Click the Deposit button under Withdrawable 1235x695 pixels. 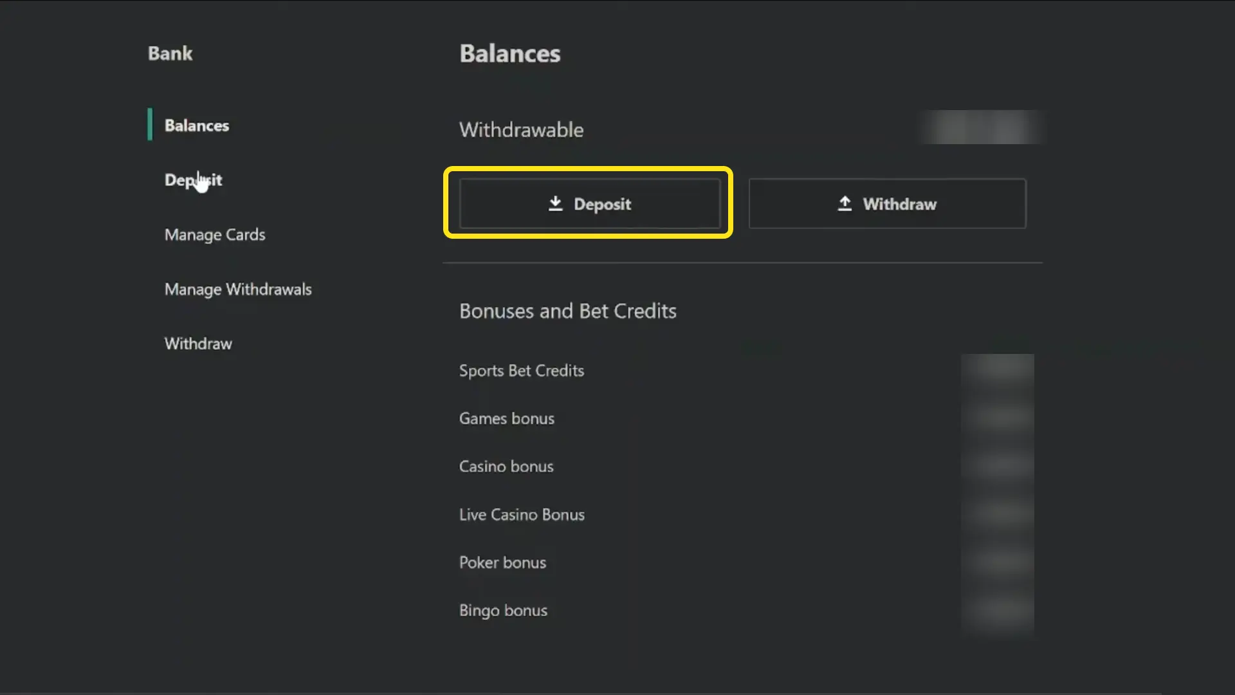coord(589,204)
